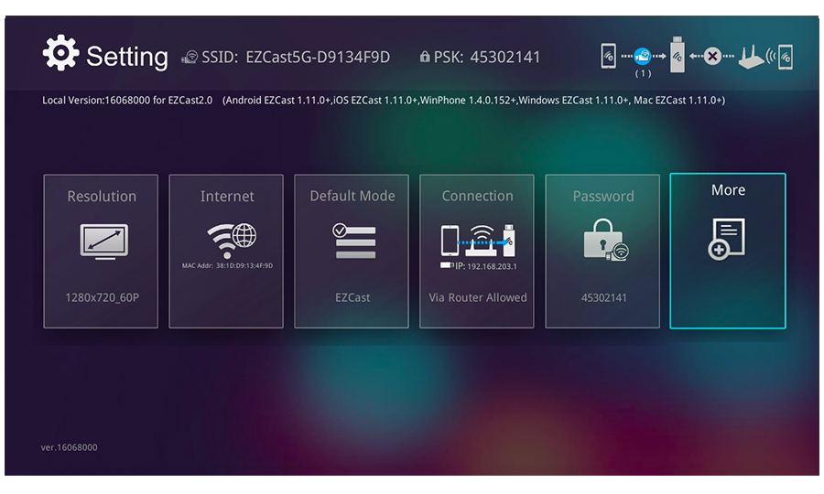This screenshot has height=494, width=824.
Task: Select the Internet tile title
Action: coord(227,197)
